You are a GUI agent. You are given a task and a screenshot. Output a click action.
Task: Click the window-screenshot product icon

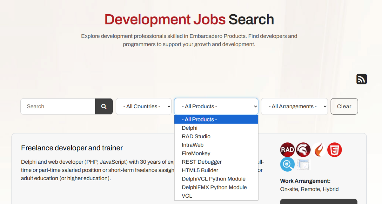pyautogui.click(x=303, y=164)
